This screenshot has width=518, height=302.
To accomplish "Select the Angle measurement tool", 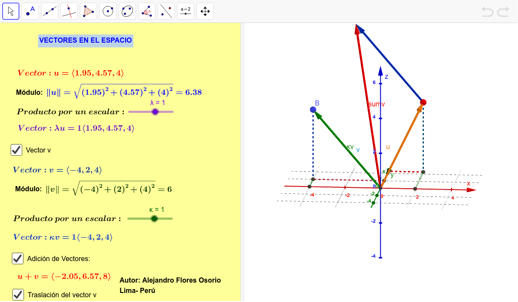I will point(147,11).
